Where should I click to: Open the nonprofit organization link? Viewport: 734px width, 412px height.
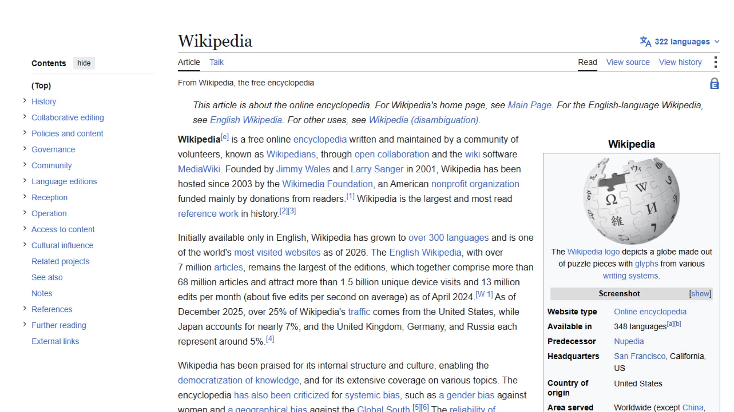(x=475, y=184)
